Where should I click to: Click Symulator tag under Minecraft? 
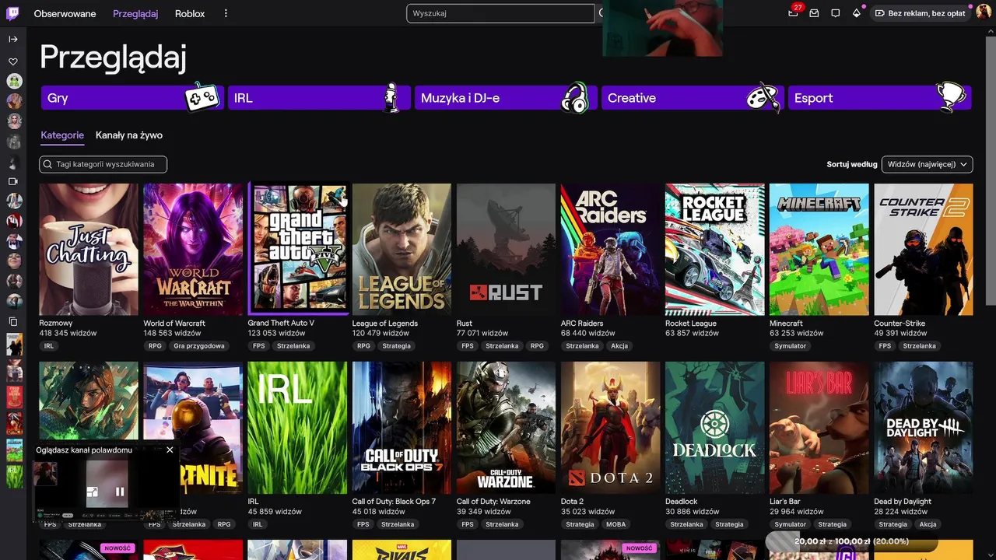click(791, 346)
